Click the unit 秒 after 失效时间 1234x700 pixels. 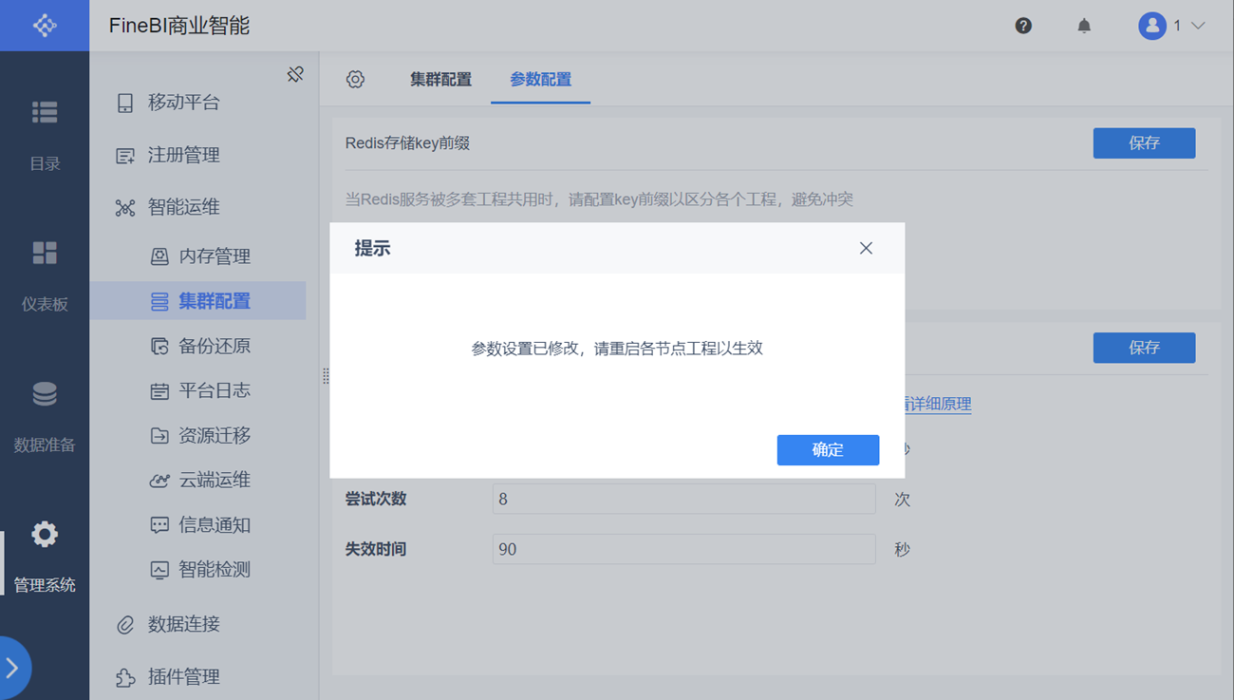click(902, 549)
